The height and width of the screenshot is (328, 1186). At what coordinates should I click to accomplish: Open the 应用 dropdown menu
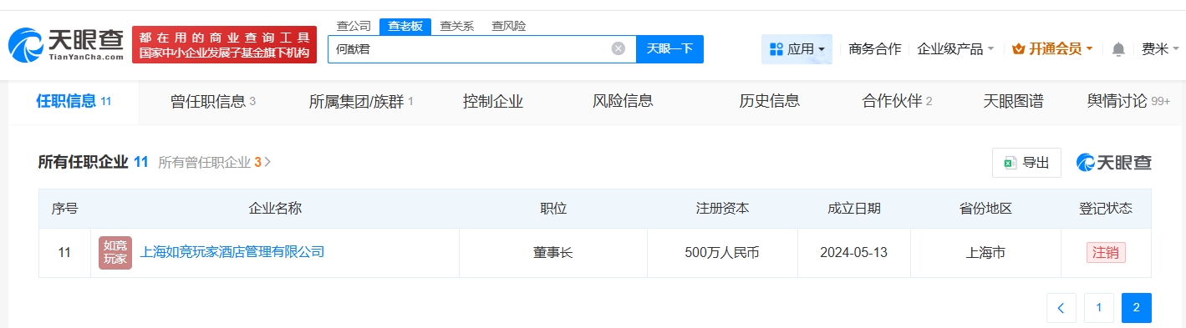(797, 49)
